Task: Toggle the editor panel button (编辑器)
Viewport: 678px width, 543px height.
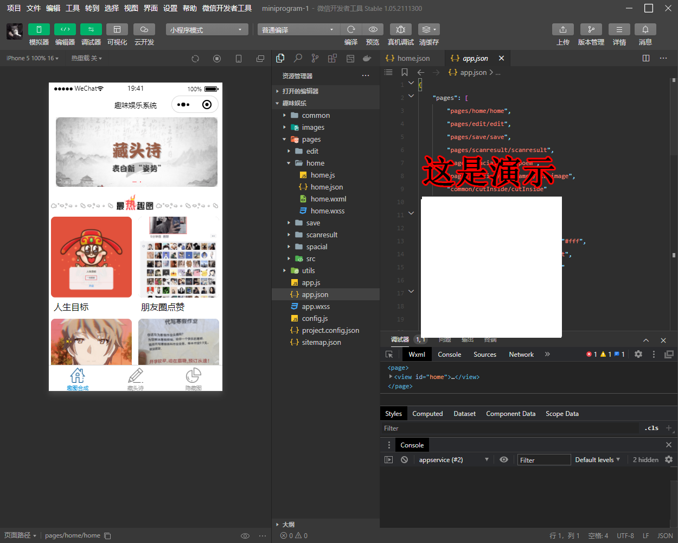Action: (x=65, y=29)
